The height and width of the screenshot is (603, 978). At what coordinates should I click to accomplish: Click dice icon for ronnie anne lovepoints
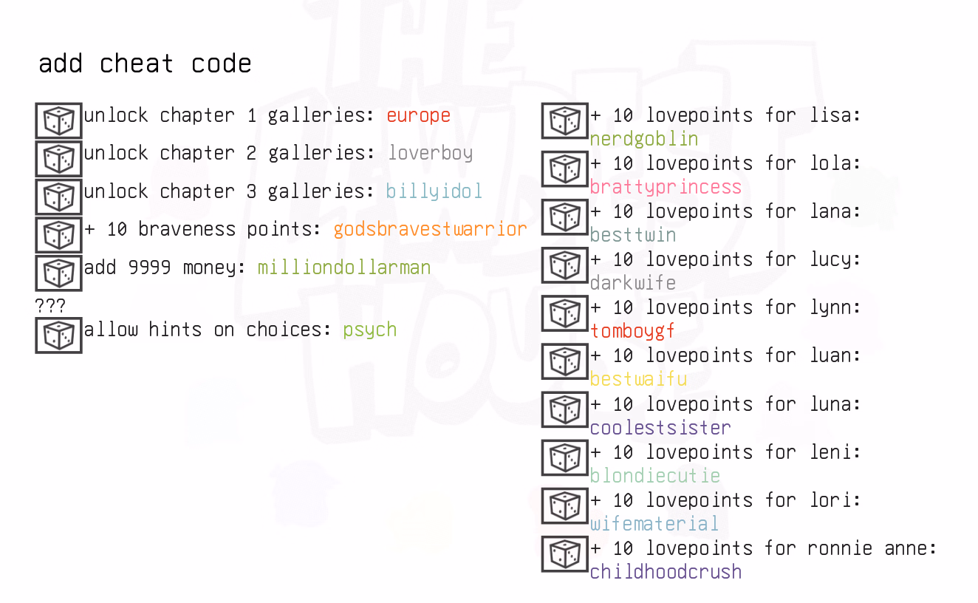pos(564,553)
